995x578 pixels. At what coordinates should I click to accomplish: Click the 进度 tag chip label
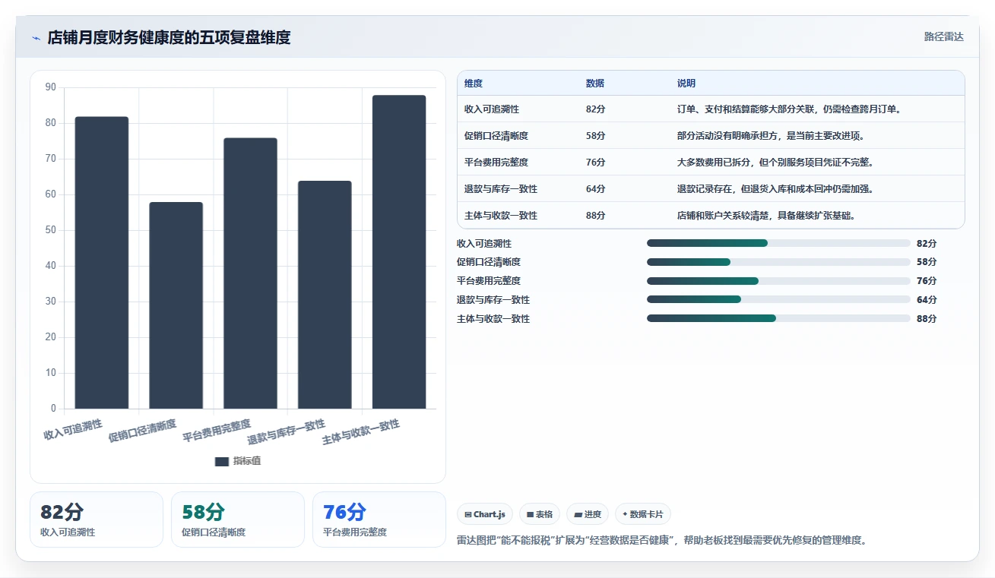(593, 514)
